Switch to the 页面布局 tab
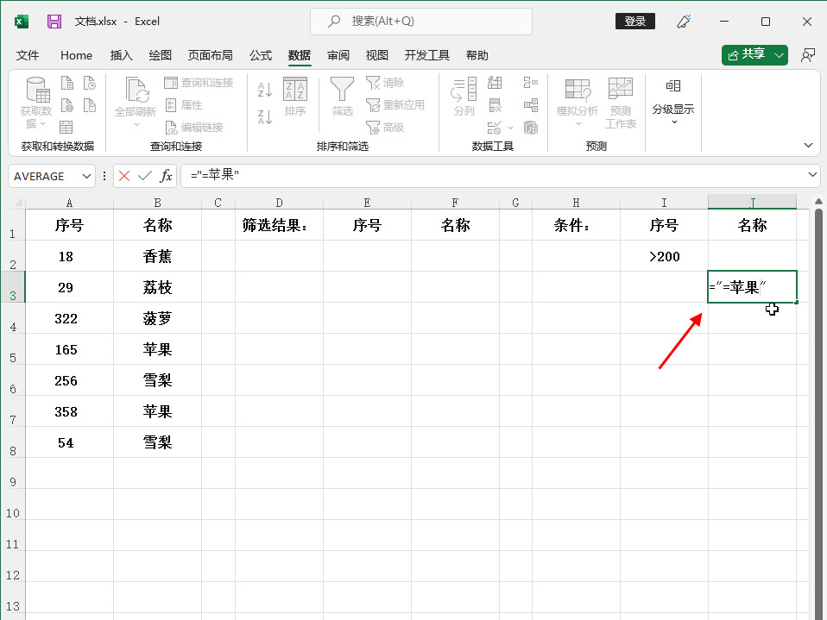827x620 pixels. 210,55
